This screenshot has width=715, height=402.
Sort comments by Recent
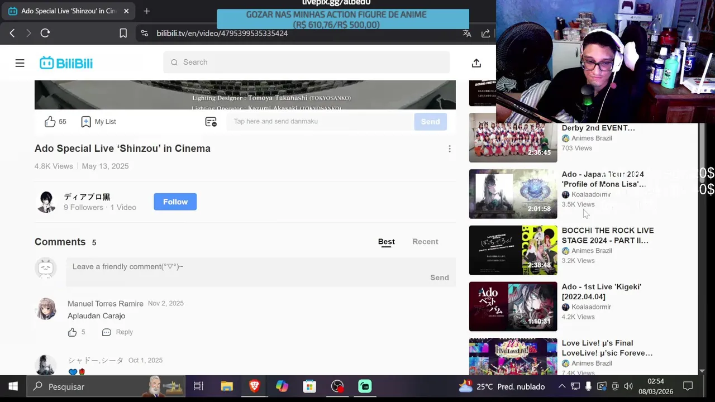[x=425, y=242]
